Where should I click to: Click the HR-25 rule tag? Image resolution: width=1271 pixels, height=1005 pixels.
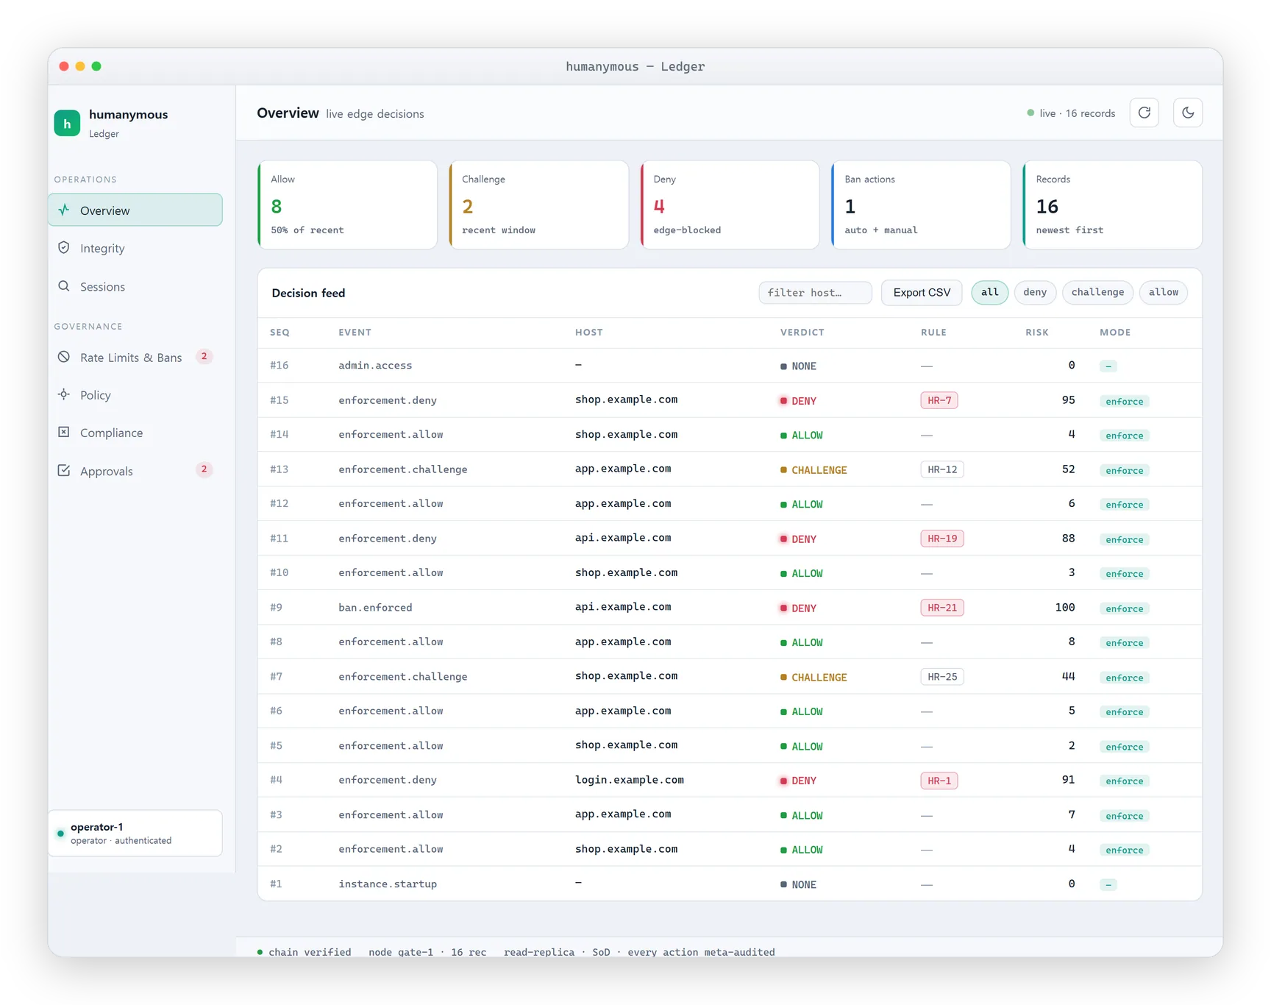click(x=942, y=677)
